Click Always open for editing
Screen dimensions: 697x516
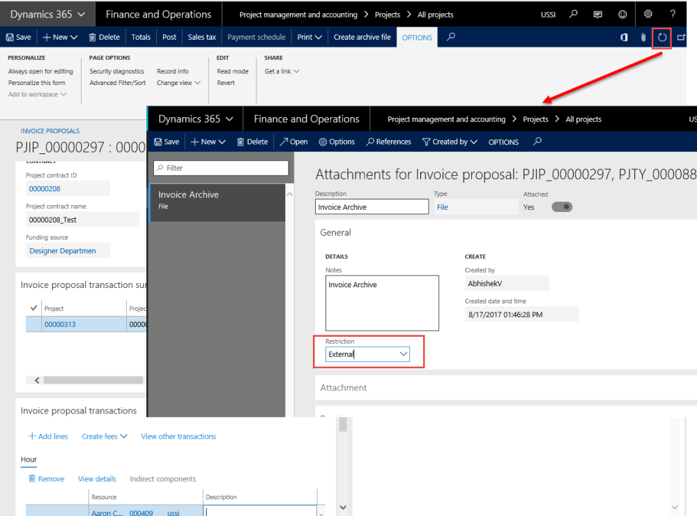(40, 71)
